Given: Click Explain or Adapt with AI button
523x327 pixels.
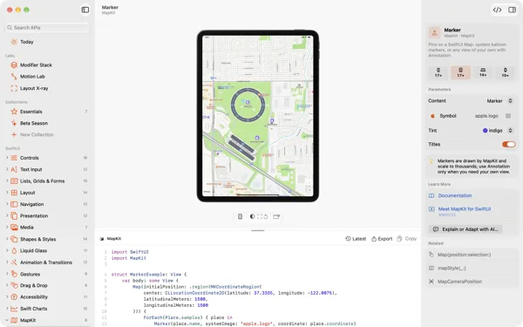Looking at the screenshot, I should click(x=465, y=229).
